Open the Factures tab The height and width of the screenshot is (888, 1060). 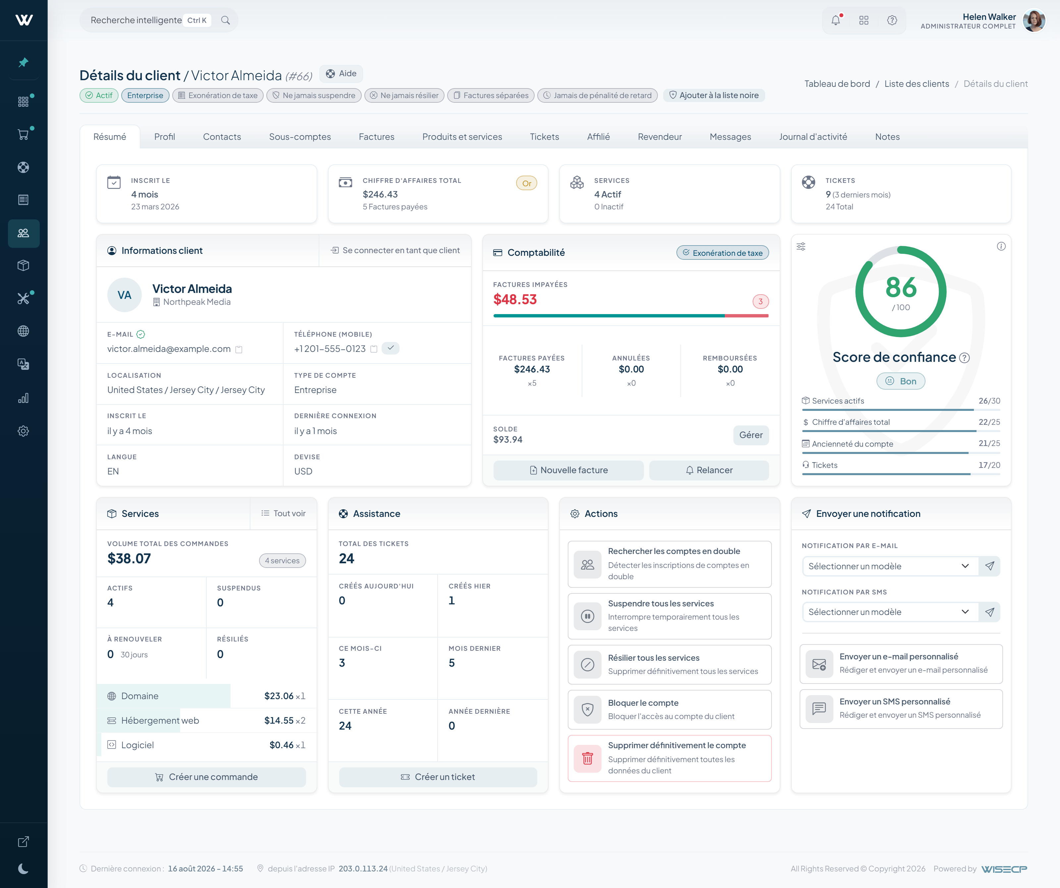click(x=377, y=137)
